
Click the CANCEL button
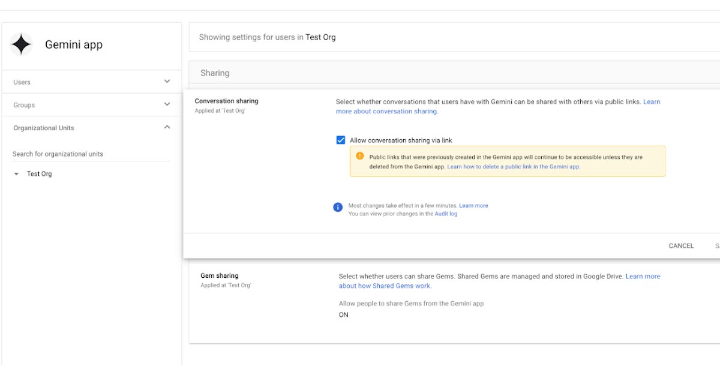coord(681,245)
